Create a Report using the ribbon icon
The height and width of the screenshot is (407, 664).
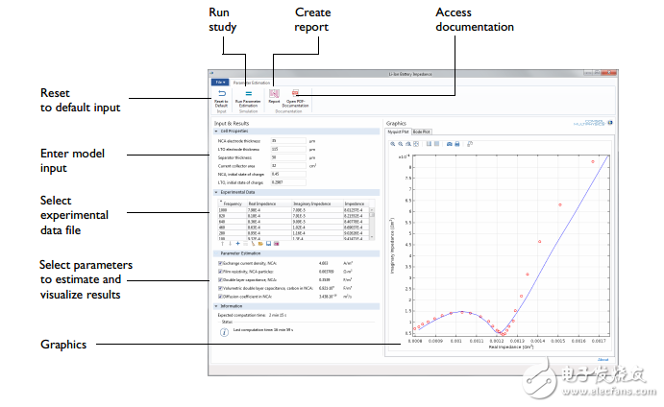pyautogui.click(x=274, y=94)
